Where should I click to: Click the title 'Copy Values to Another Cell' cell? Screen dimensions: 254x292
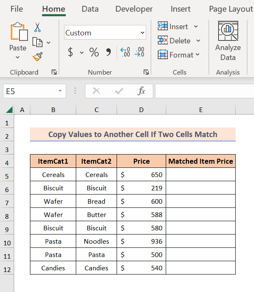point(133,134)
